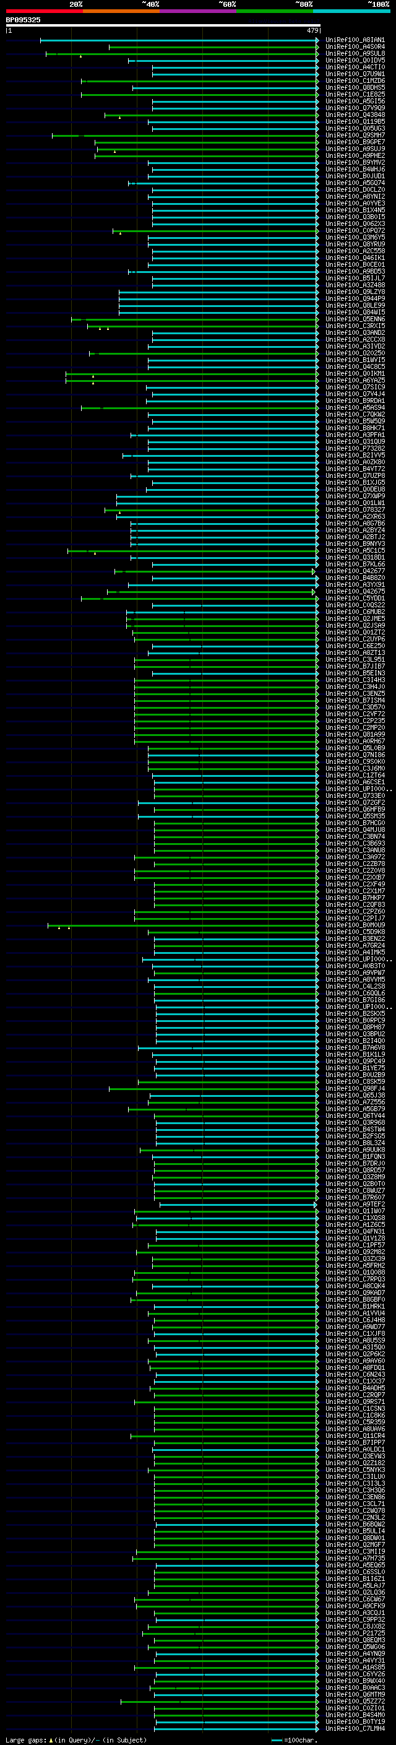Select the UniRef100_Q8PH87 hit label

point(355,1027)
